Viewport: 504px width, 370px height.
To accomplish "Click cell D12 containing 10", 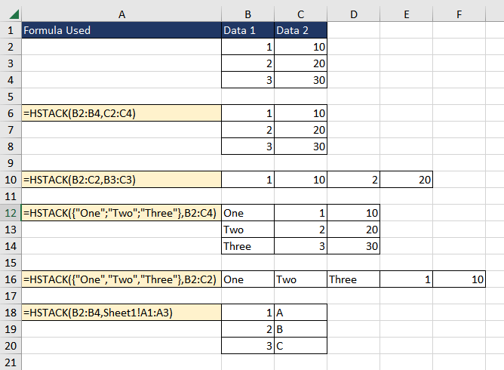I will (353, 213).
